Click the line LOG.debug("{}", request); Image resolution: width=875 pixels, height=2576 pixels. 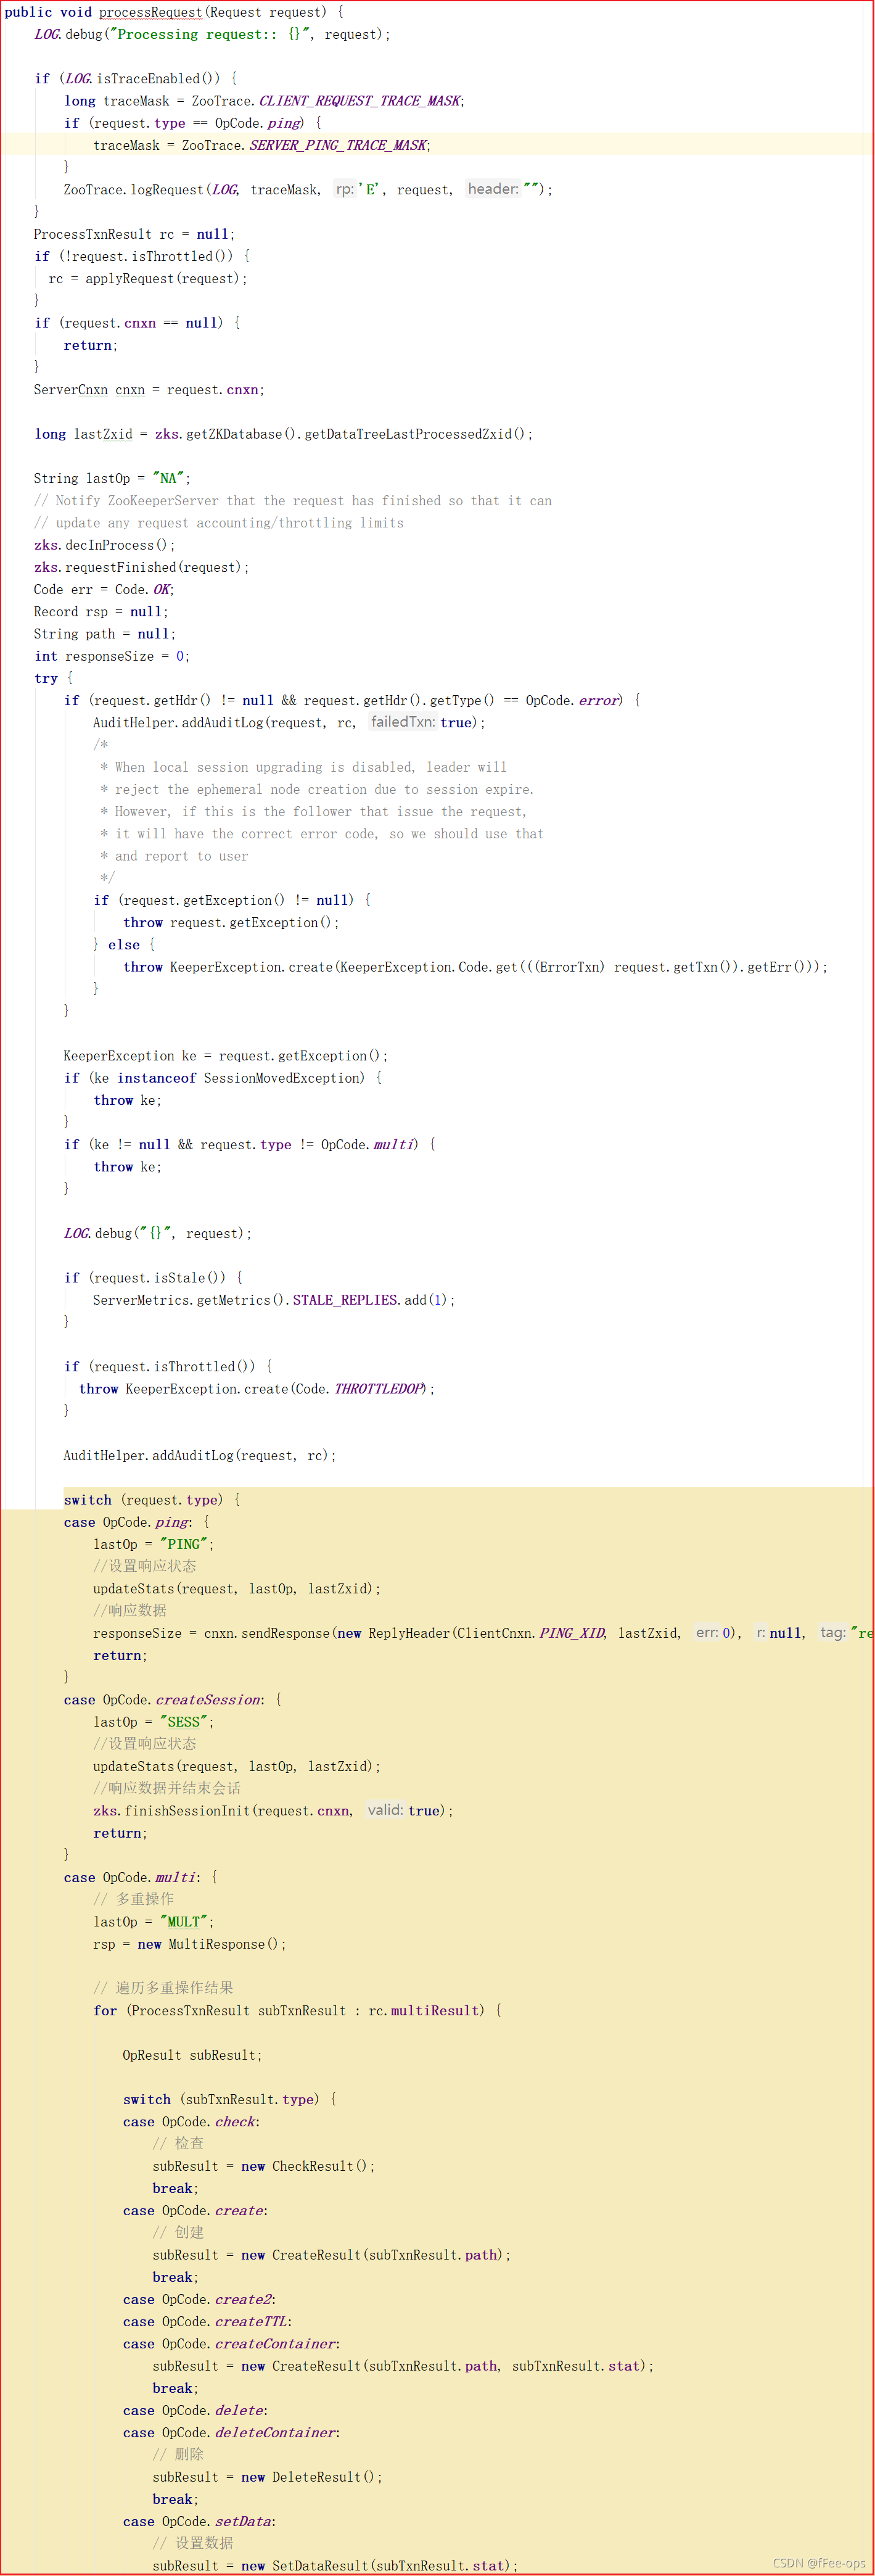tap(158, 1234)
